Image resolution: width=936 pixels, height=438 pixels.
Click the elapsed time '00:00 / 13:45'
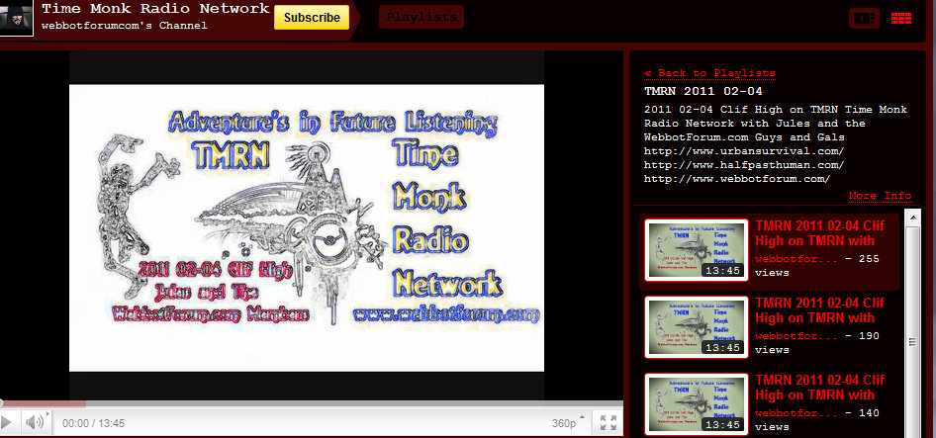coord(93,424)
